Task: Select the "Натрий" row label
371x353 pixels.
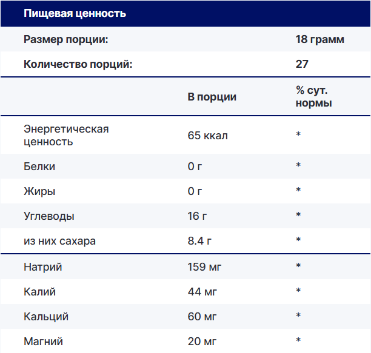Action: tap(42, 266)
